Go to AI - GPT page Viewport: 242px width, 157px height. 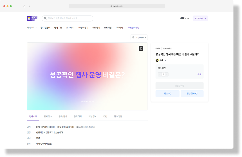coord(70,28)
